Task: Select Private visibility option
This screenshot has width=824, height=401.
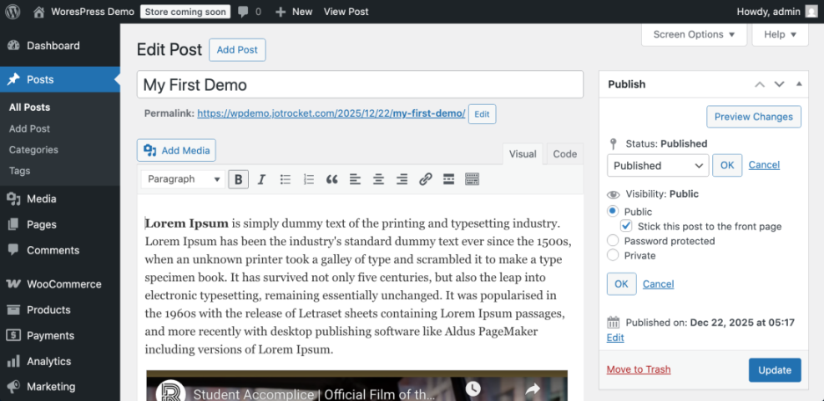Action: [612, 256]
